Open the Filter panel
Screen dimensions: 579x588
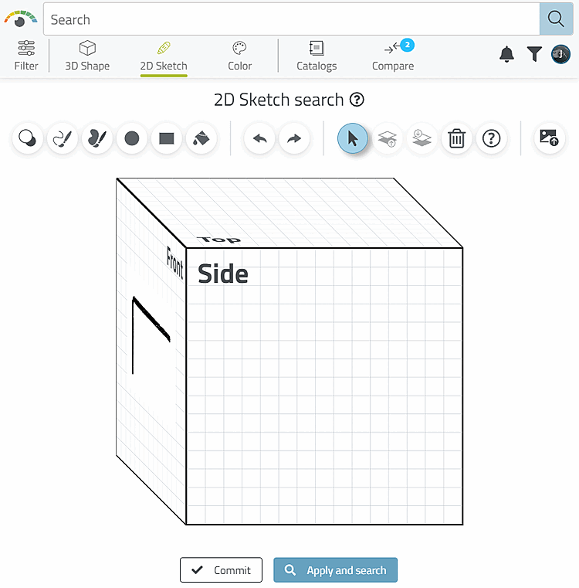(x=26, y=56)
